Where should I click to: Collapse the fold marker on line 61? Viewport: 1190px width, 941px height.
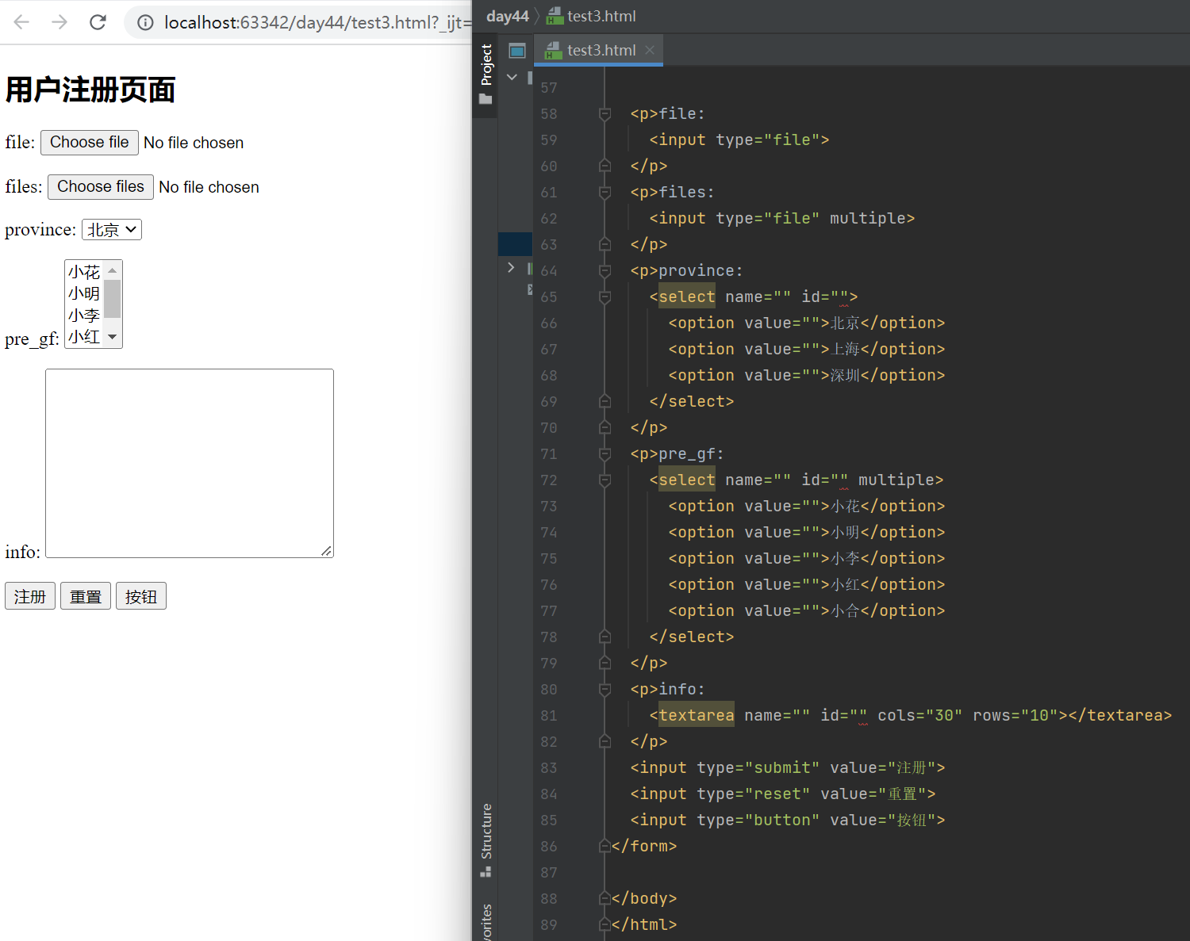tap(605, 193)
